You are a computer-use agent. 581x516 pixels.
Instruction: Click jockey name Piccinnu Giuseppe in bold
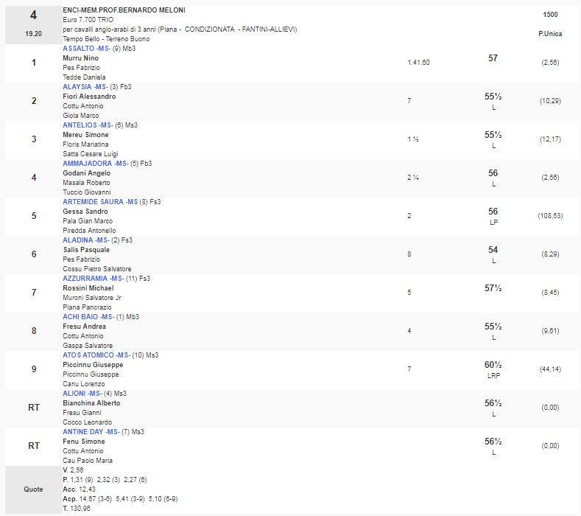(93, 365)
